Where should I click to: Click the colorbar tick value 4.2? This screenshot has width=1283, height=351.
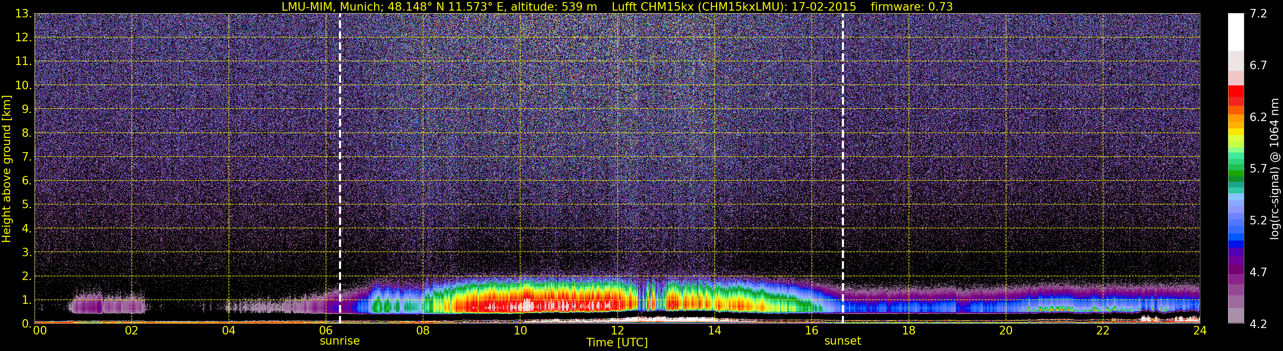coord(1258,324)
